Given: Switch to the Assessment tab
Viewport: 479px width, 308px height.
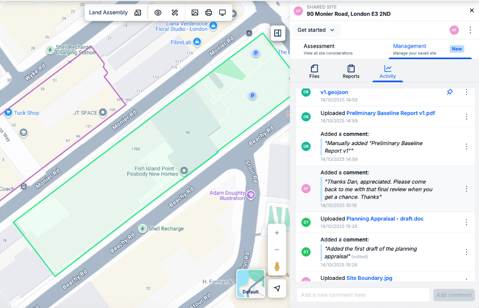Looking at the screenshot, I should 328,49.
